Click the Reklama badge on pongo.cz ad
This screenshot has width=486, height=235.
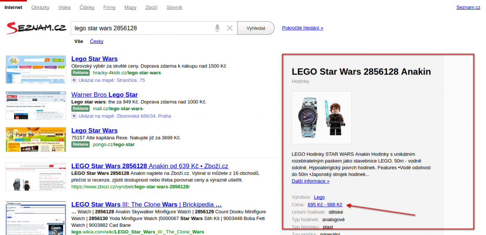tap(81, 144)
